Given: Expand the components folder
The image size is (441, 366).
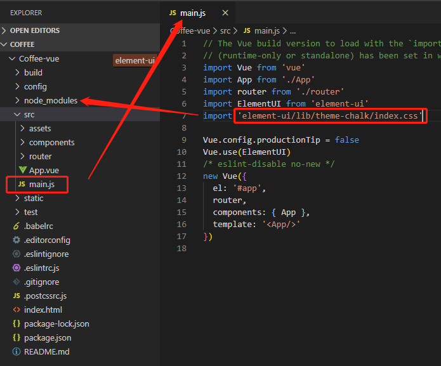Looking at the screenshot, I should tap(52, 142).
